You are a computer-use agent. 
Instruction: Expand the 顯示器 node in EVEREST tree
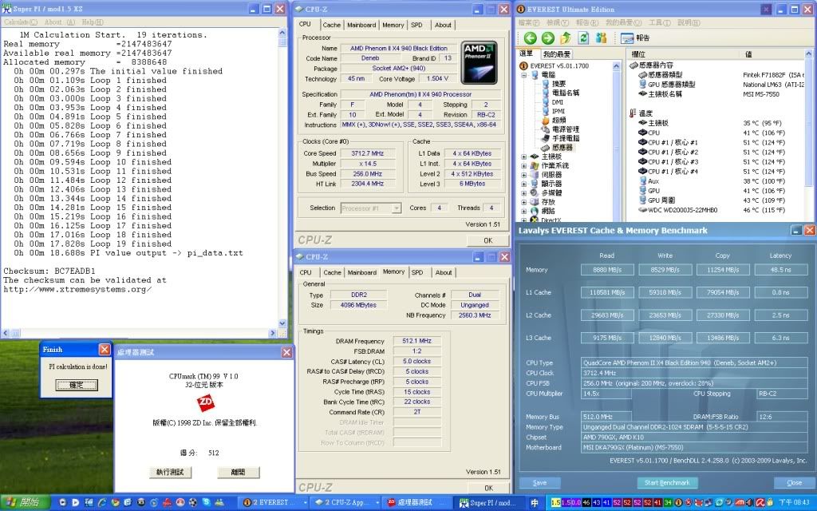click(x=523, y=184)
